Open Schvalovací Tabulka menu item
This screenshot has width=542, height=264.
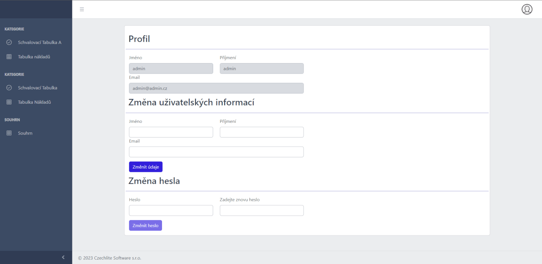coord(36,88)
